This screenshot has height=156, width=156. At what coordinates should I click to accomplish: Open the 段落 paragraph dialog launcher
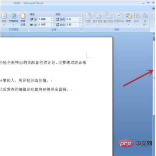81,29
